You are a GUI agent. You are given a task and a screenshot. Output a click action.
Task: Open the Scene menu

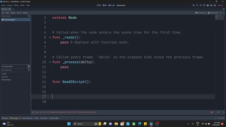(3, 5)
